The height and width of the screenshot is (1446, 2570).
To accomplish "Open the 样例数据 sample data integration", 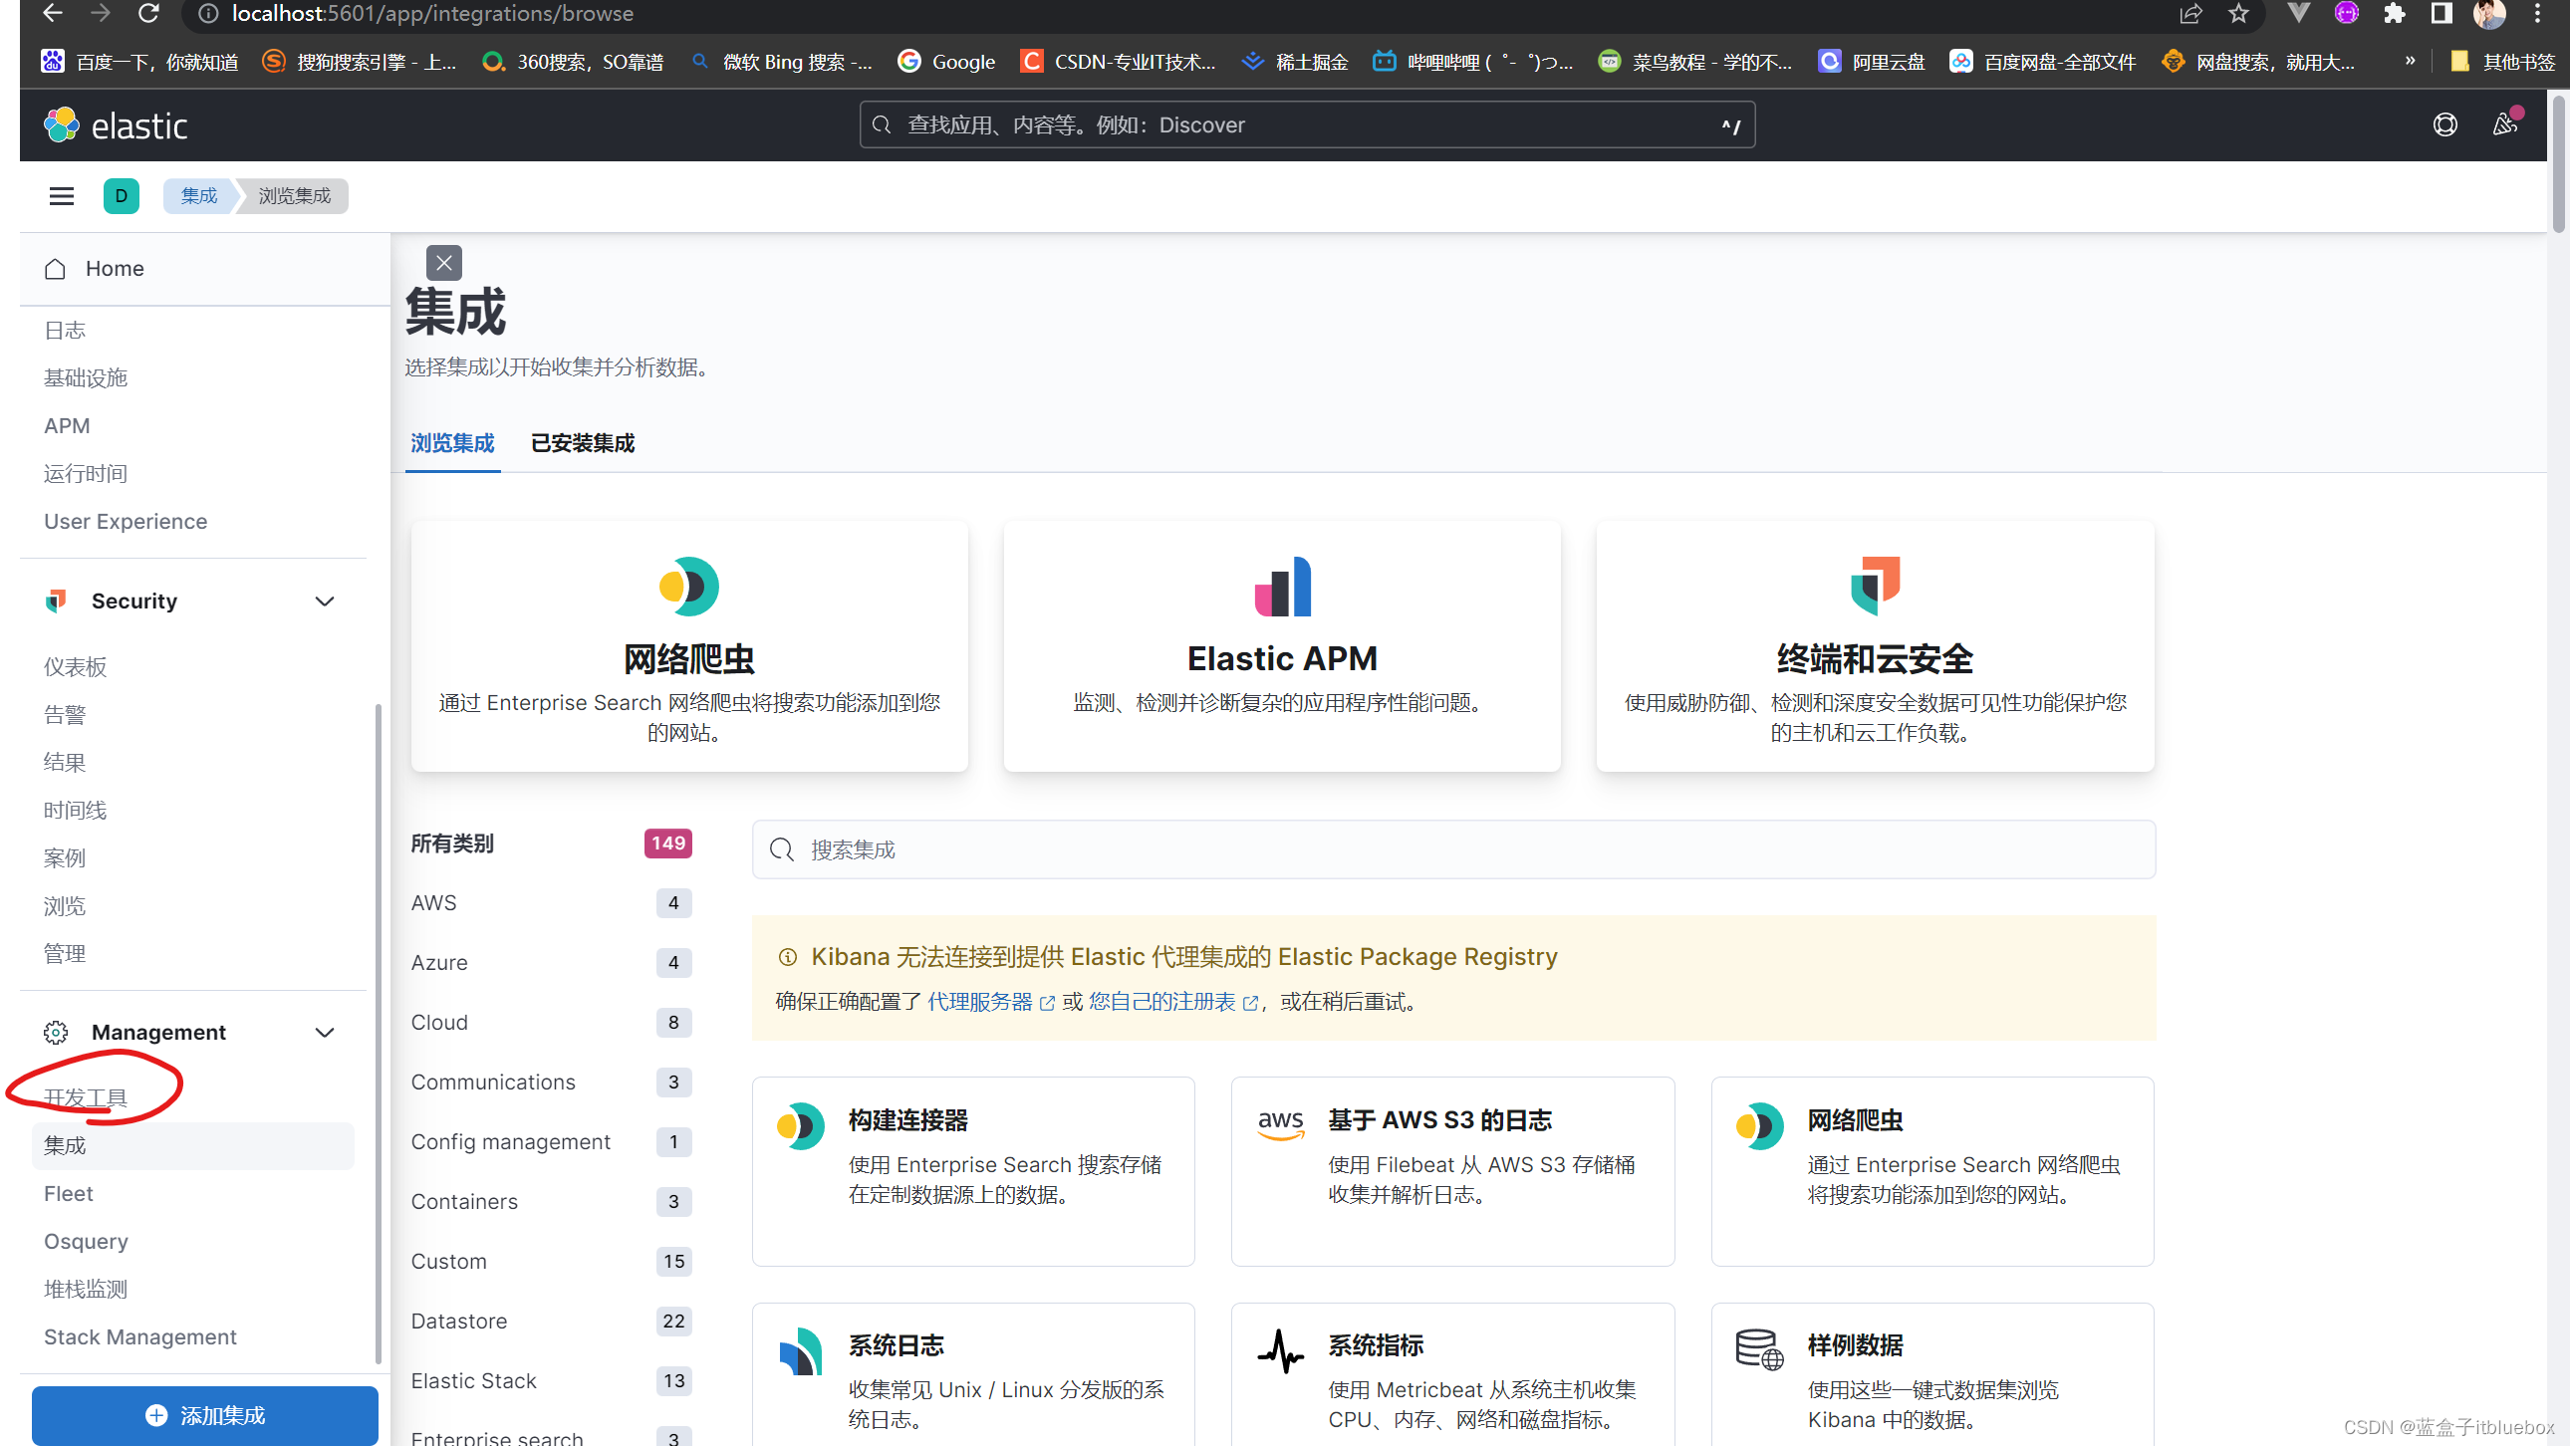I will 1931,1376.
